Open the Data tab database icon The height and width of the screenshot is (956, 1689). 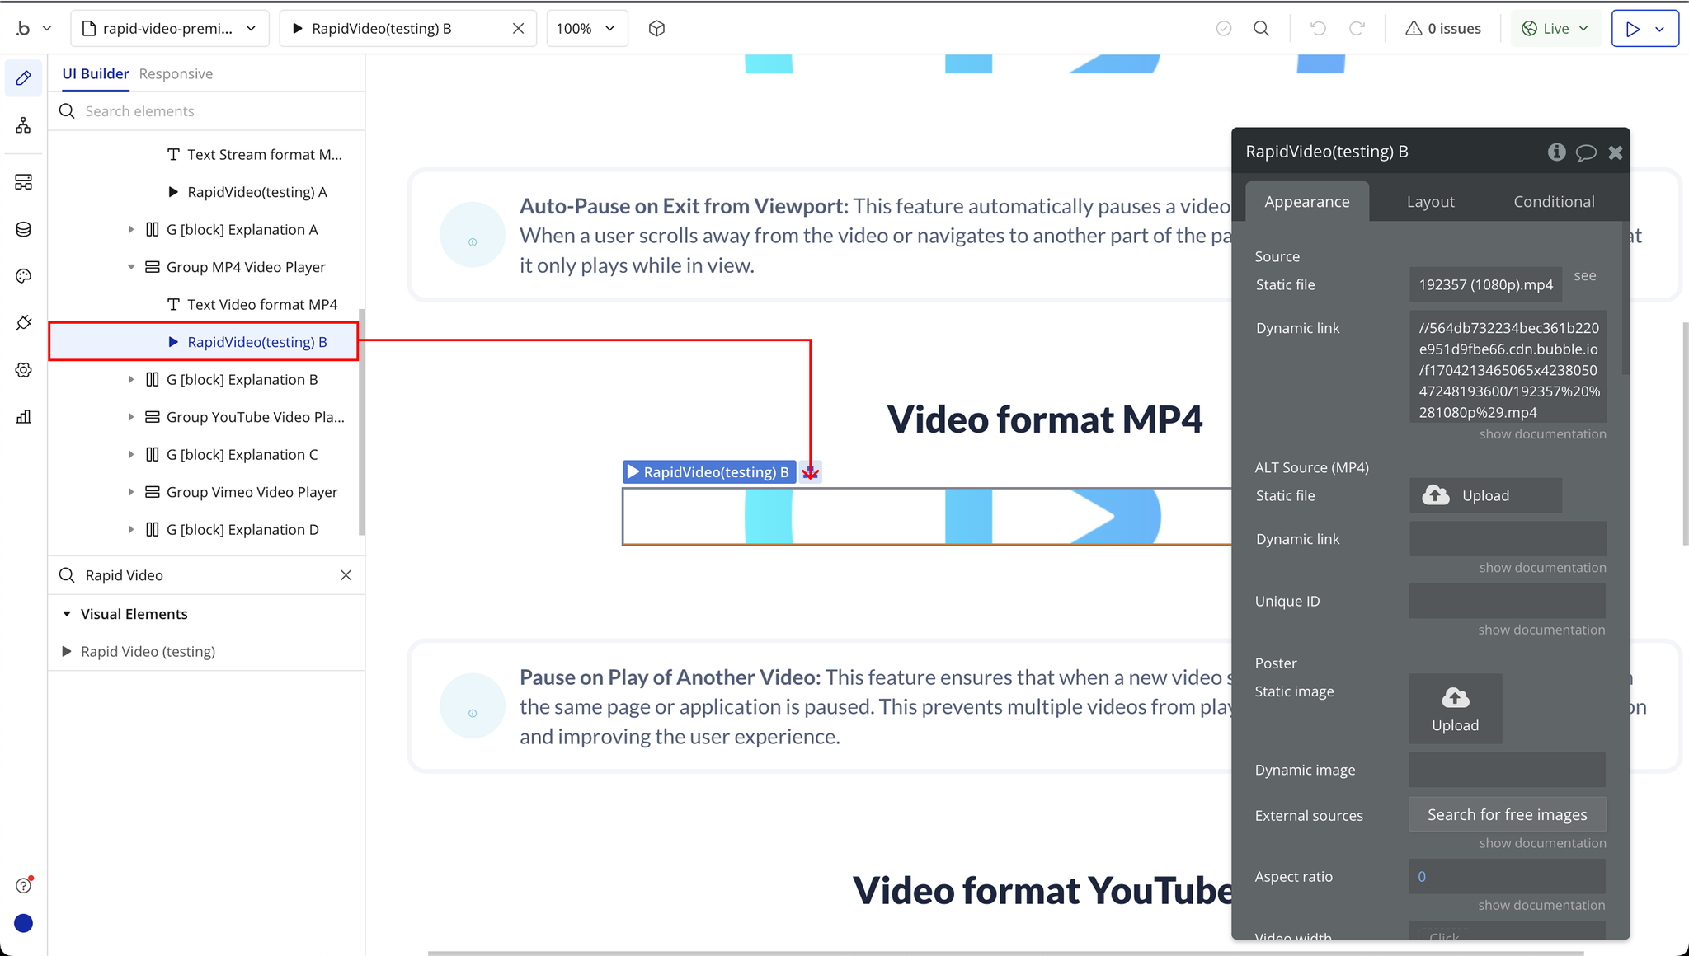(x=23, y=229)
